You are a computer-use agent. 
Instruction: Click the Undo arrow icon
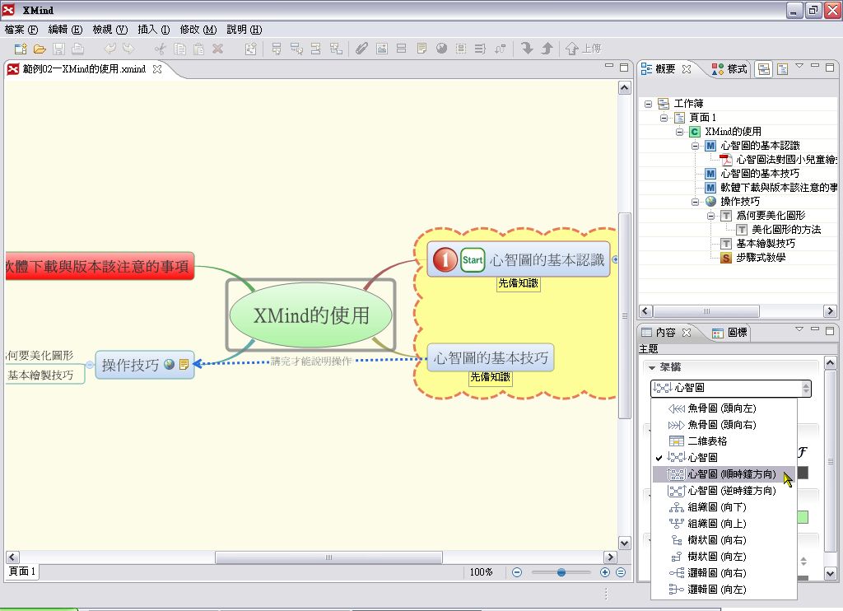click(109, 49)
